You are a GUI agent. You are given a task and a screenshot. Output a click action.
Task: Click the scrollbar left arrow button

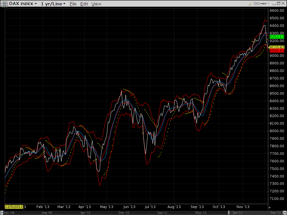click(2, 213)
